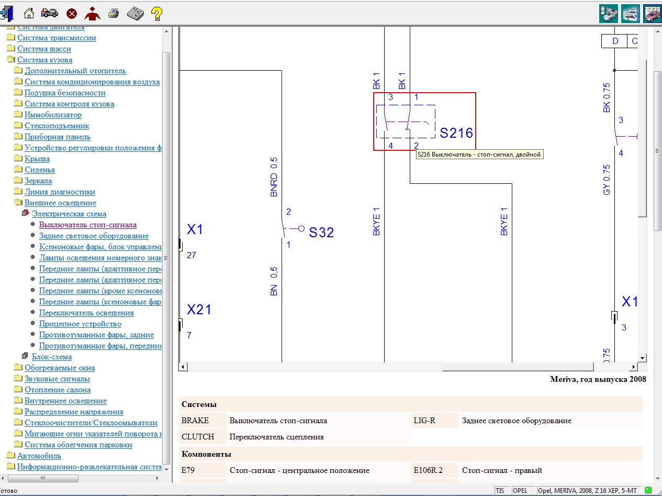
Task: Click the diagram's horizontal scrollbar right arrow
Action: [x=633, y=367]
